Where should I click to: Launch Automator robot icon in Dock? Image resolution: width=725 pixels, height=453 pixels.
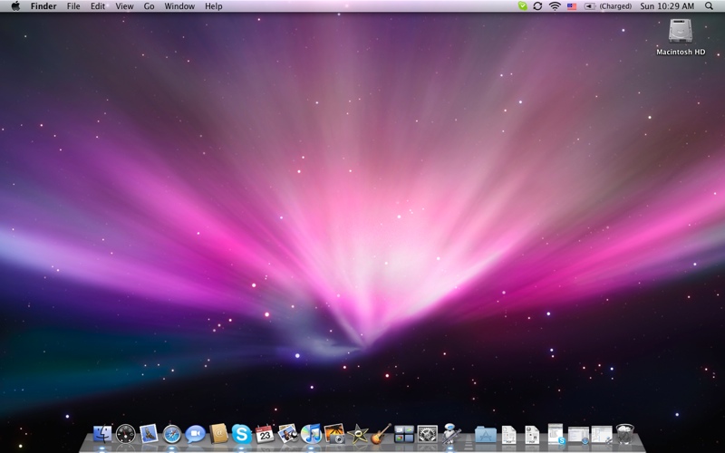tap(451, 434)
